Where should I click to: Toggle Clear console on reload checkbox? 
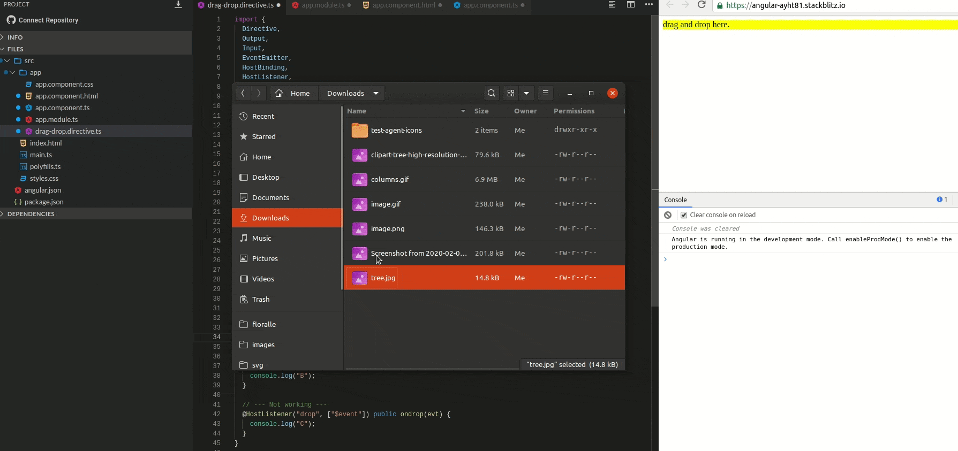pos(684,215)
